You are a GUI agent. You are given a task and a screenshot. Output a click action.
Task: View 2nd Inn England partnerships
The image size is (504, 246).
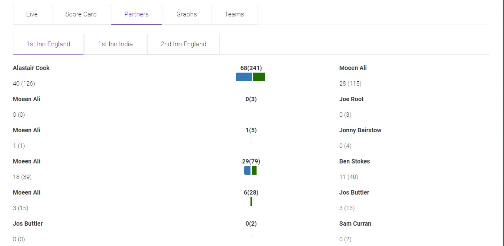183,44
